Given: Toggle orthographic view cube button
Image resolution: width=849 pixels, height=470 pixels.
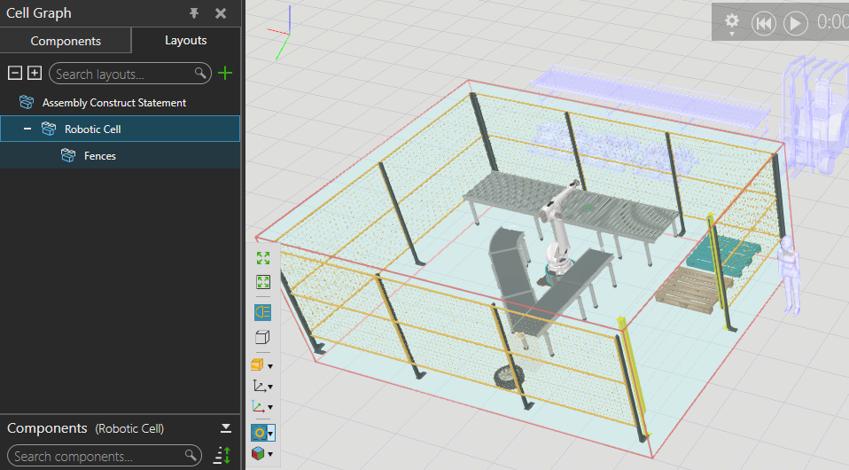Looking at the screenshot, I should (262, 337).
